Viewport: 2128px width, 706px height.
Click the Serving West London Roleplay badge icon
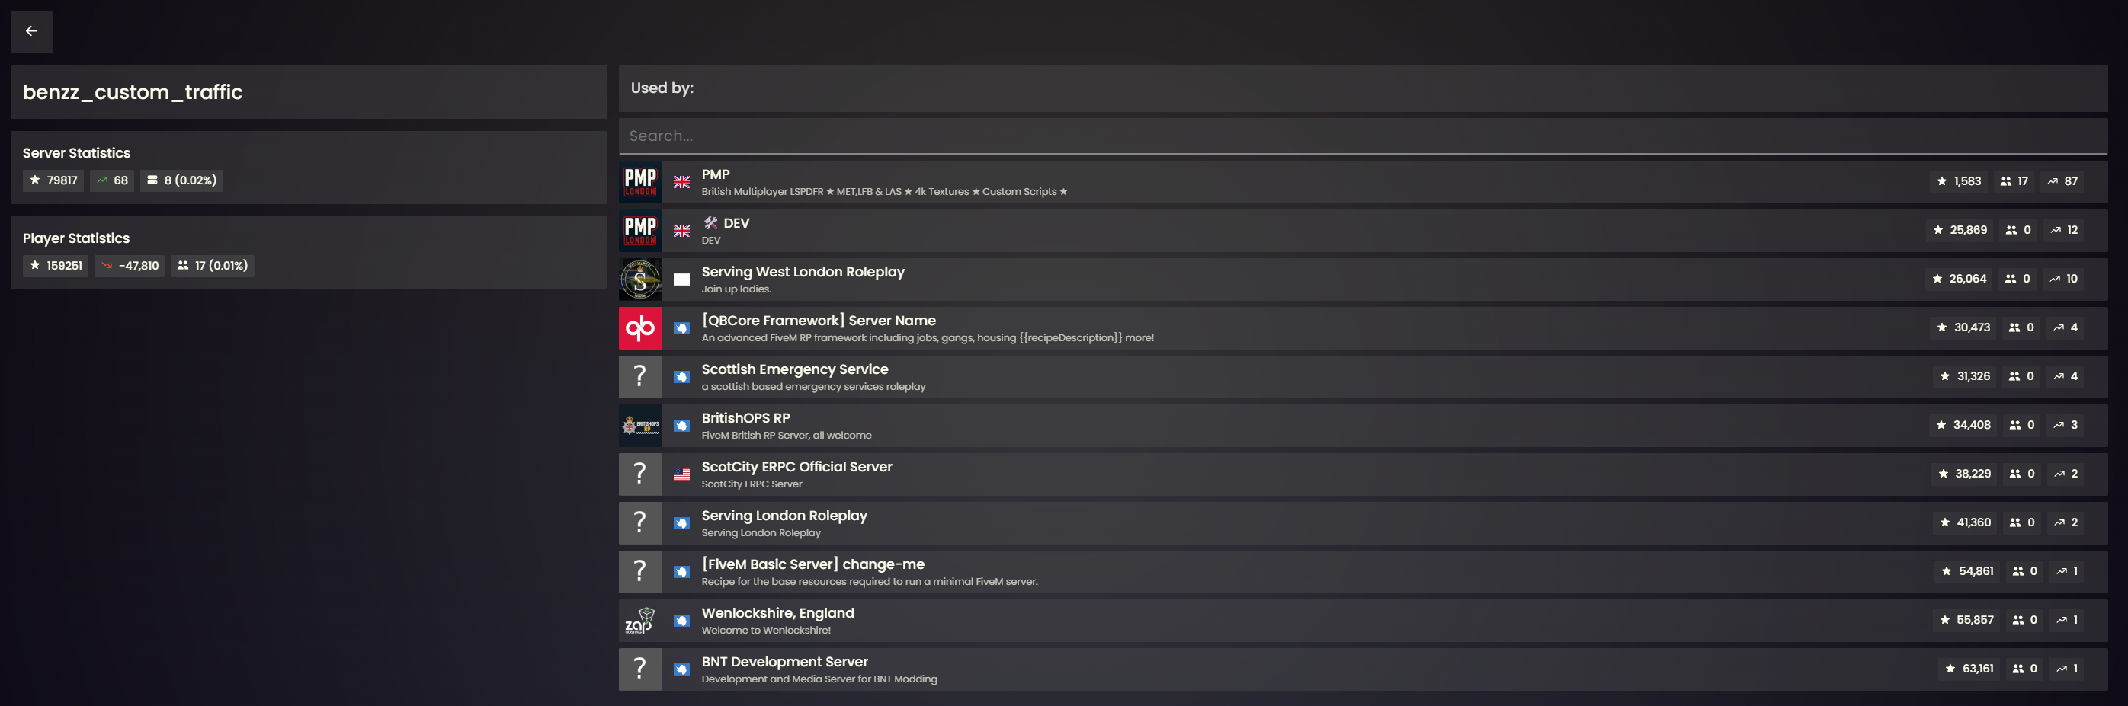coord(639,279)
